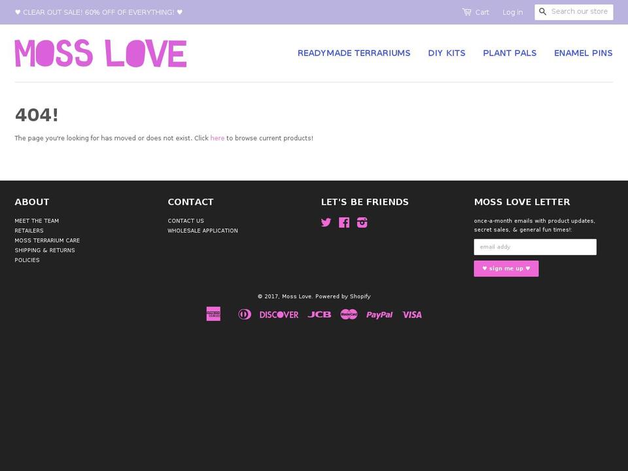The height and width of the screenshot is (471, 628).
Task: Open the Policies footer link
Action: coord(27,260)
